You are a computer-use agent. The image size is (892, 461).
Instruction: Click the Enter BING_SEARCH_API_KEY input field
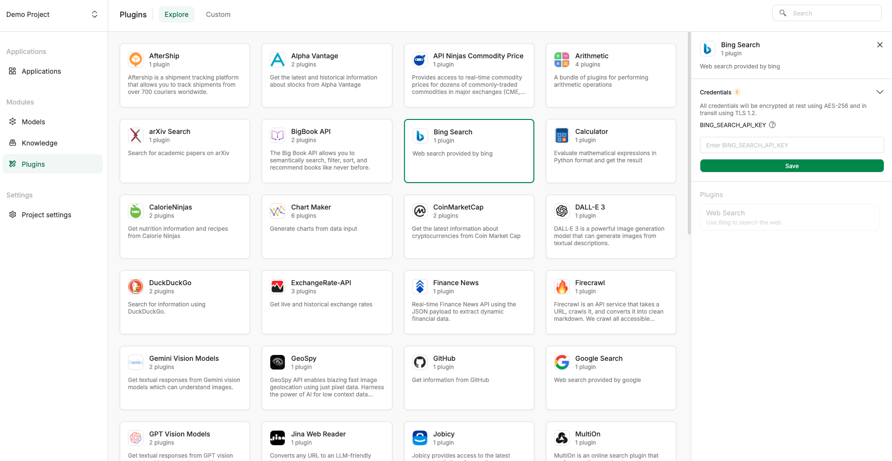[x=792, y=145]
